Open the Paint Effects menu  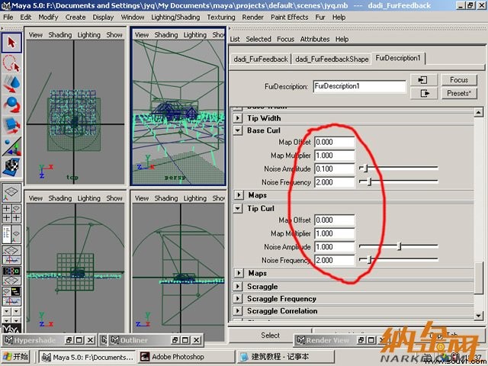[x=290, y=18]
